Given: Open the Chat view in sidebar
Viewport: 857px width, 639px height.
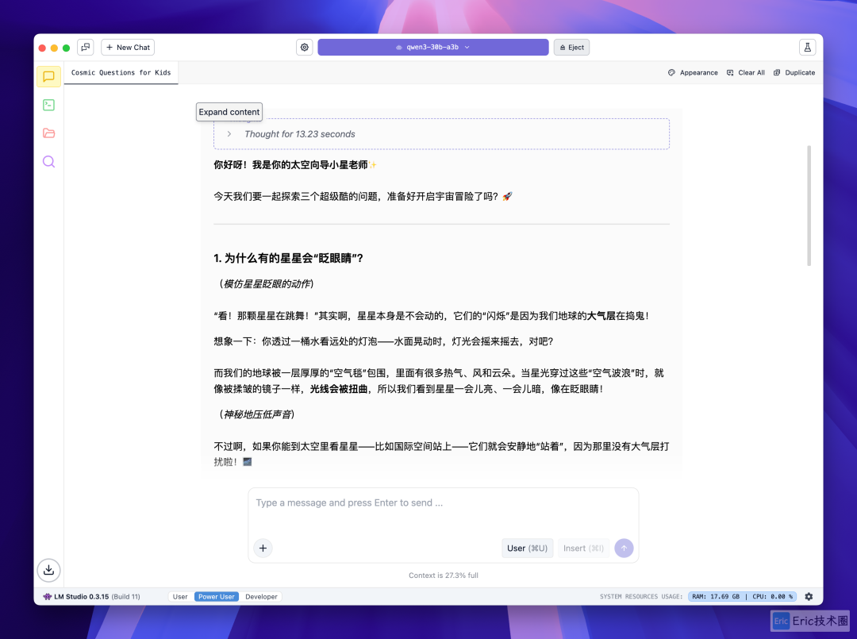Looking at the screenshot, I should click(48, 76).
